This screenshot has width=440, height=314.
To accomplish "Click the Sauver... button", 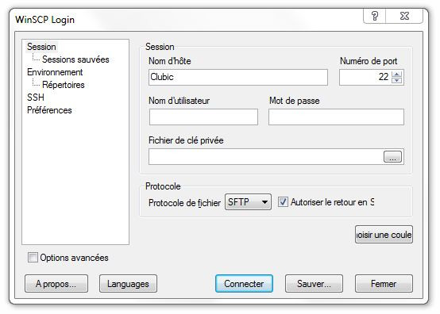I will pos(314,284).
